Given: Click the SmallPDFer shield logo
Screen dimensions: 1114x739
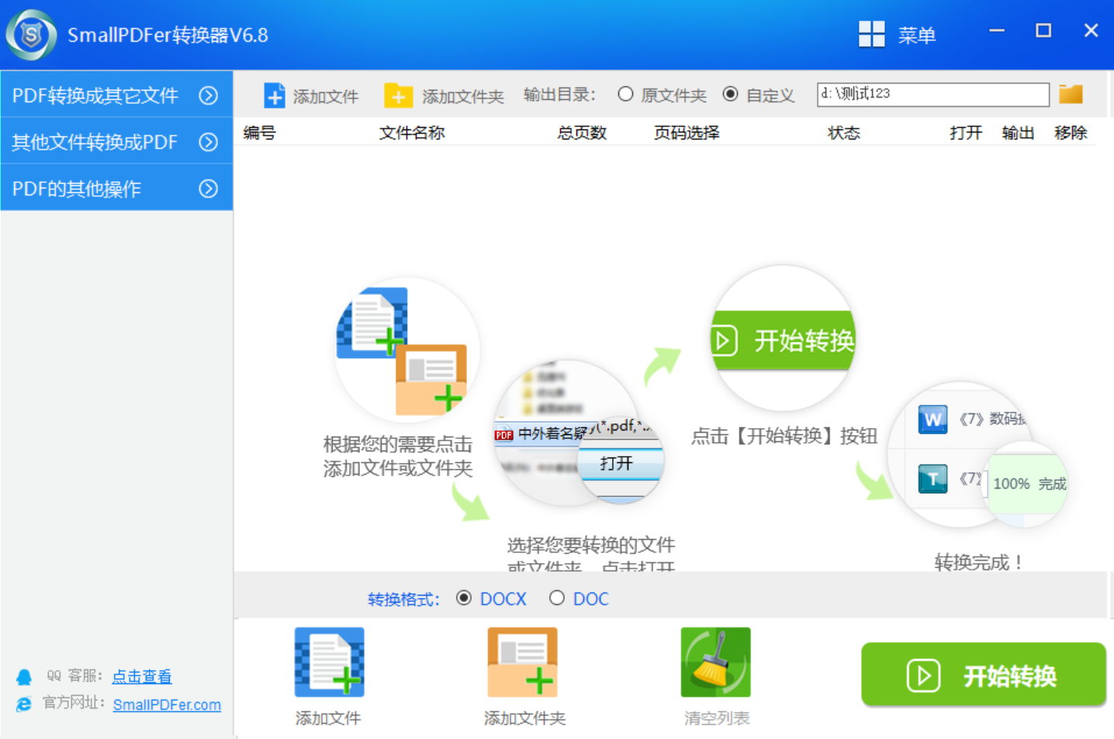Looking at the screenshot, I should click(x=31, y=35).
